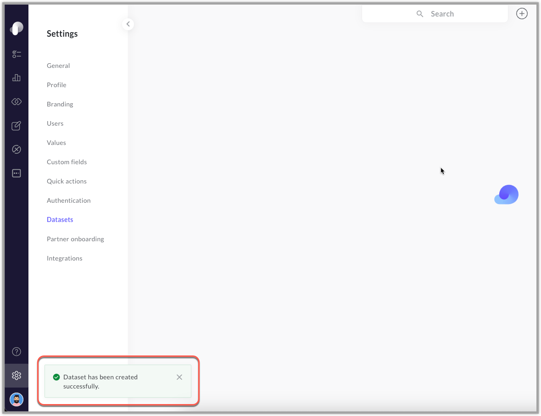Open the edit note pencil icon

pos(17,126)
